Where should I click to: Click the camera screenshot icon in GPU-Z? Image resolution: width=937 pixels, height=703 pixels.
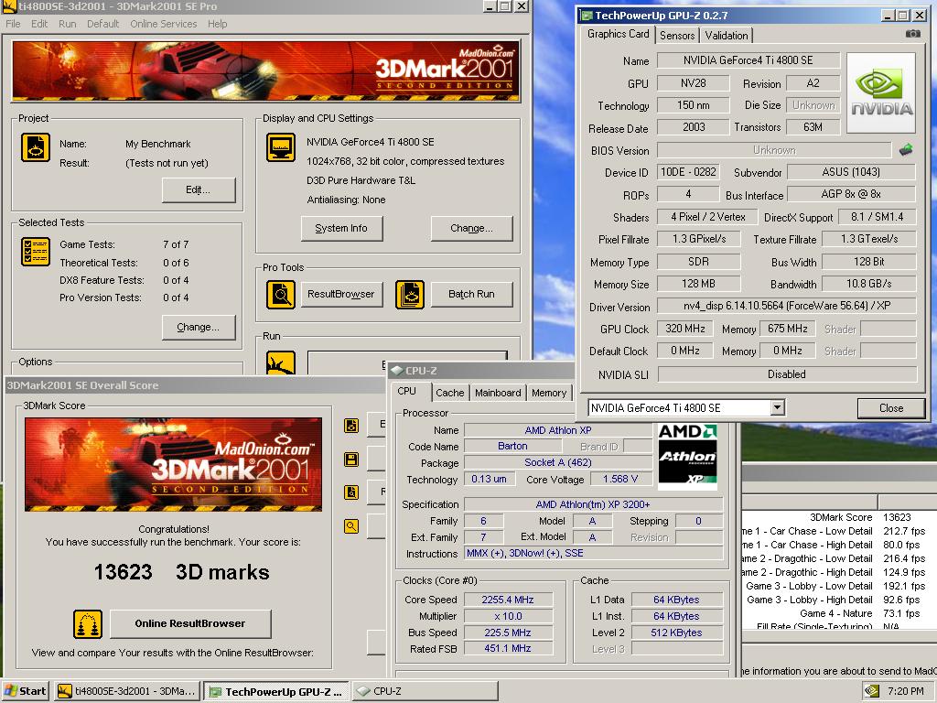click(912, 34)
